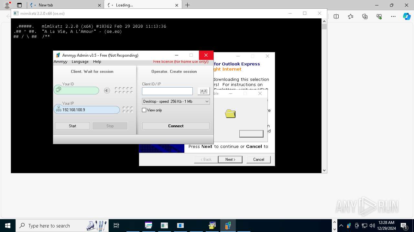414x232 pixels.
Task: Click the Back button in installer wizard
Action: click(206, 159)
